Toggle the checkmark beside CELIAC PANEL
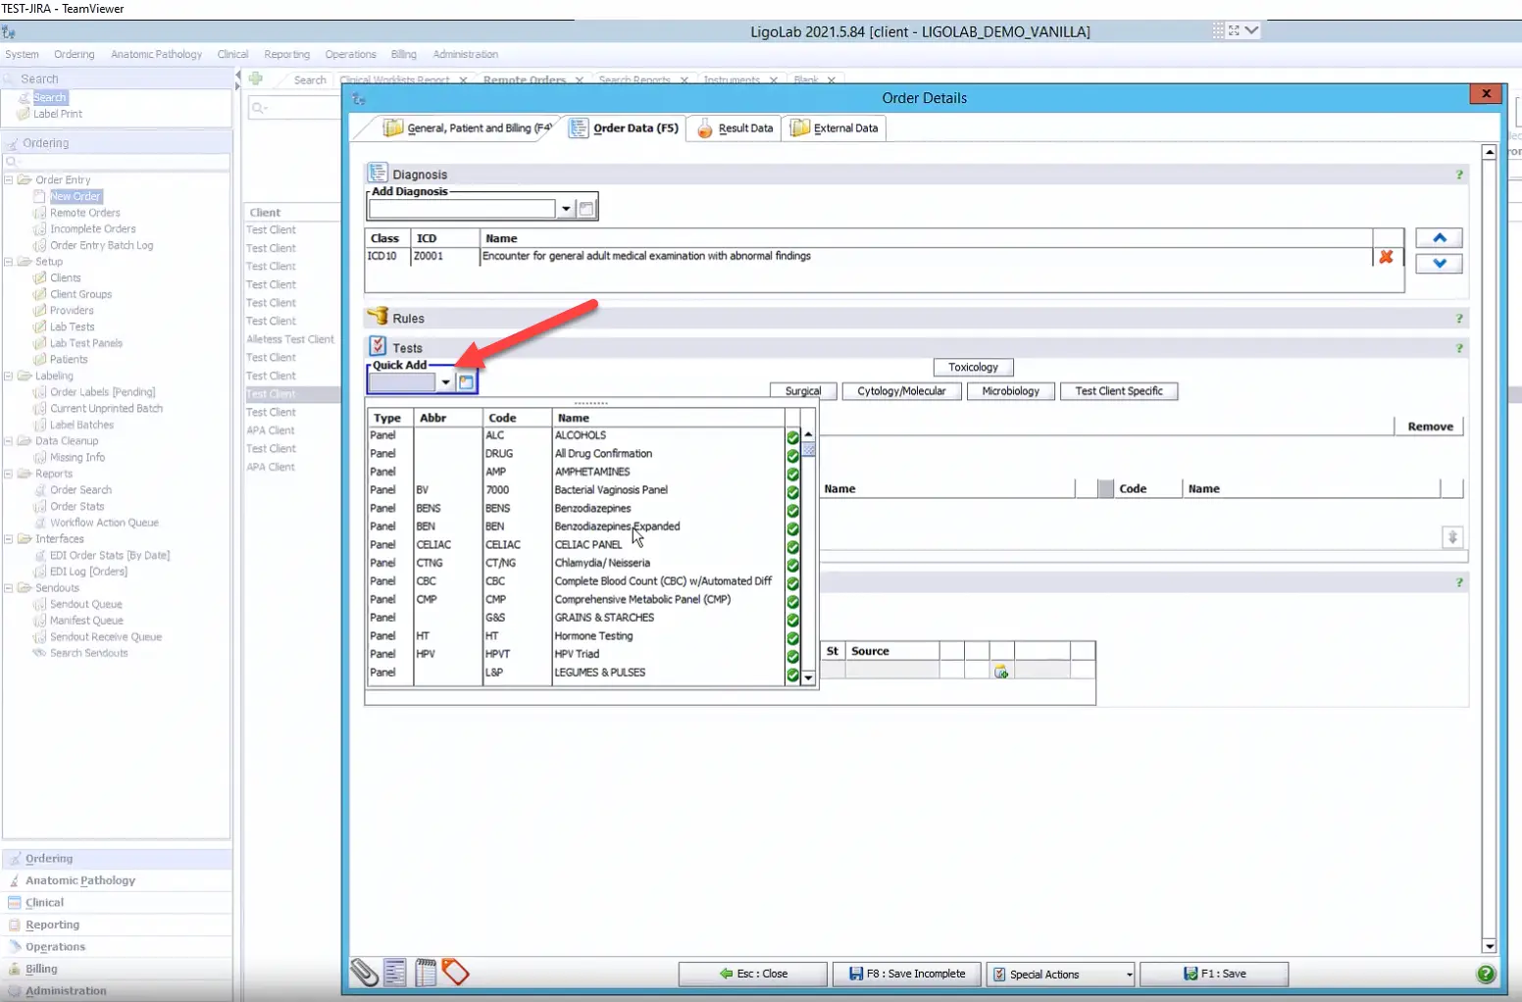Viewport: 1522px width, 1002px height. 791,544
